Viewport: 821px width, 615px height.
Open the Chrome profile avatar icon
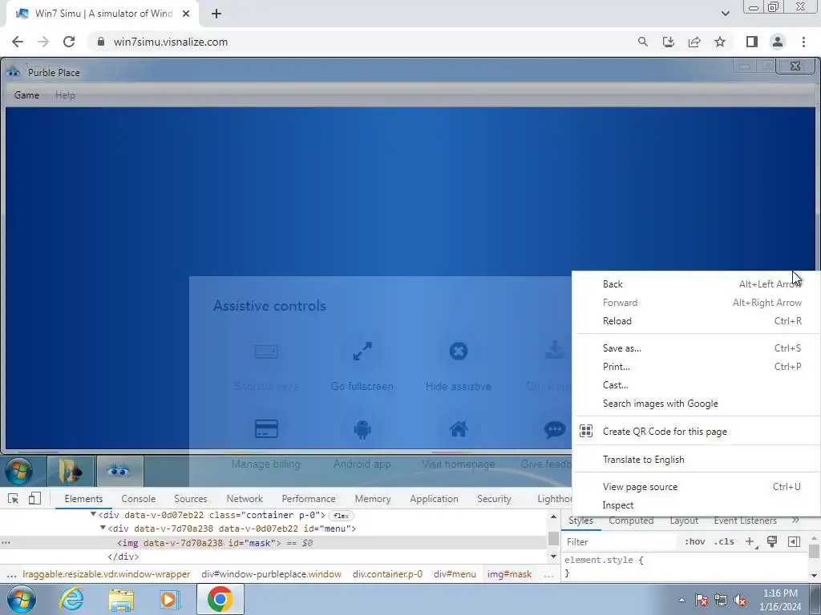[x=778, y=42]
